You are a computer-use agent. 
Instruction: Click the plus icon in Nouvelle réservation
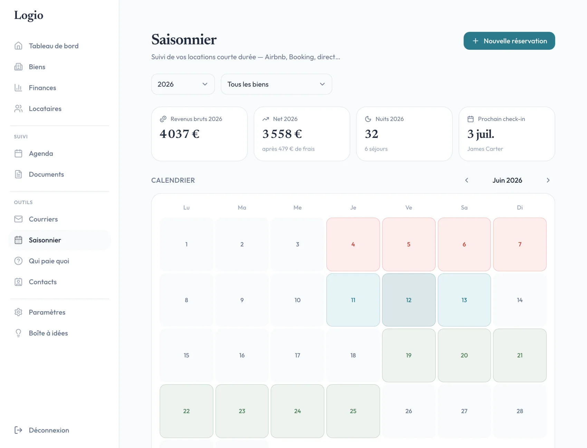coord(475,41)
